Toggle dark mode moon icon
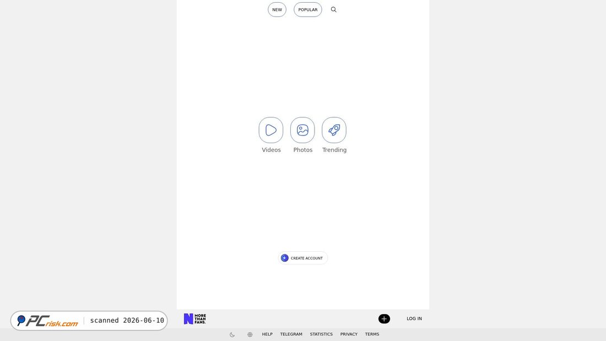 (232, 334)
